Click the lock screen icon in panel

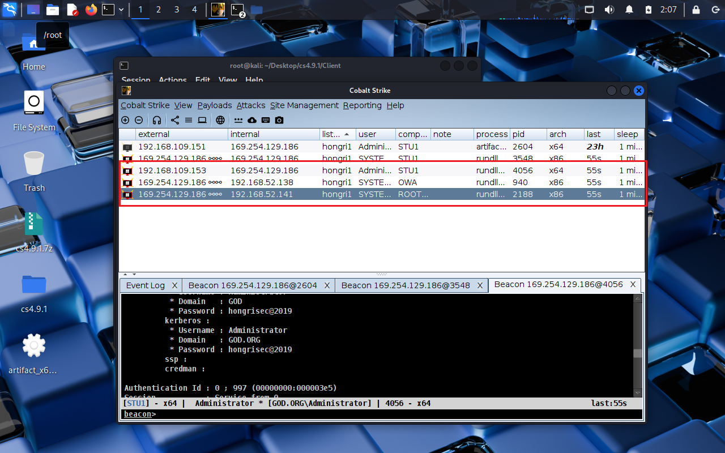click(x=696, y=10)
